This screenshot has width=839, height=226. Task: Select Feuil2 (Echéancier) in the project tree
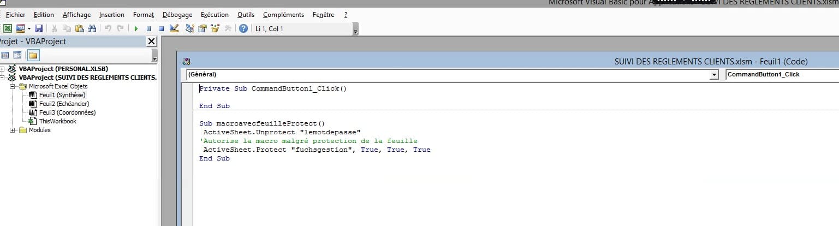[64, 104]
